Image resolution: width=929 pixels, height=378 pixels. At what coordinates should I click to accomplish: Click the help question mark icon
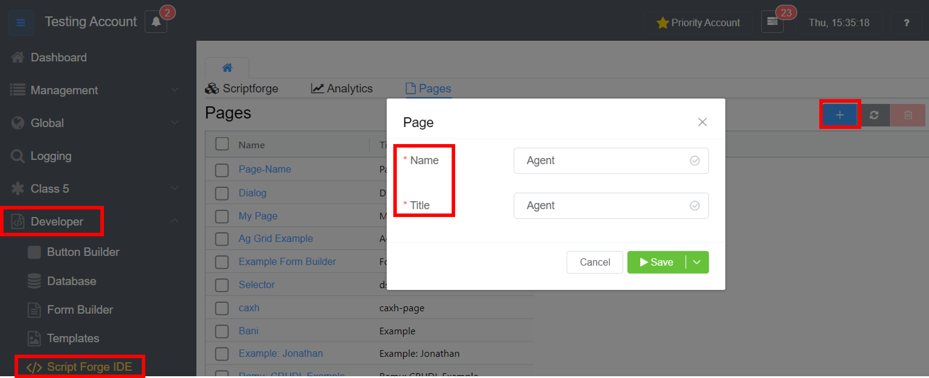point(906,23)
